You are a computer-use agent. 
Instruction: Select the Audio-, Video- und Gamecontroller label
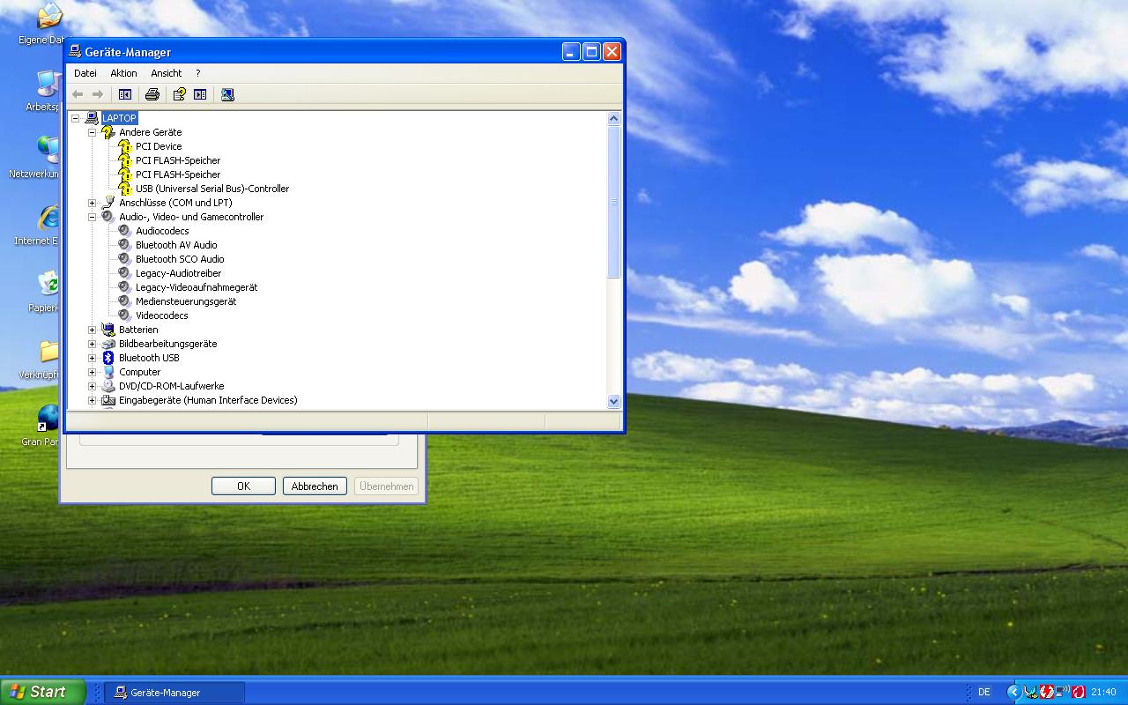(x=191, y=217)
